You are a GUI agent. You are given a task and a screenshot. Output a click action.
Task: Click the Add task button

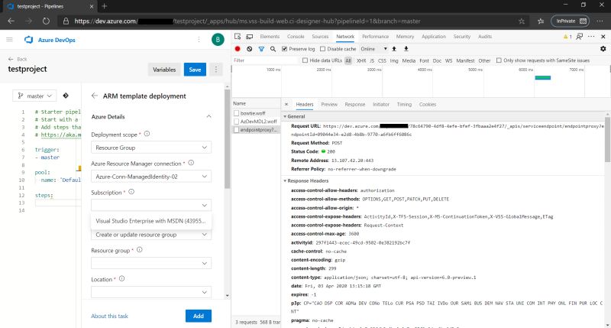[199, 316]
